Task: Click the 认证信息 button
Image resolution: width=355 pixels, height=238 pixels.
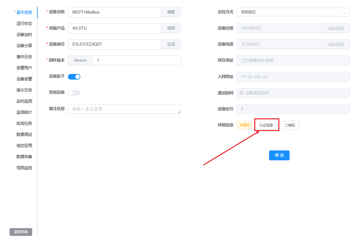Action: (x=266, y=125)
